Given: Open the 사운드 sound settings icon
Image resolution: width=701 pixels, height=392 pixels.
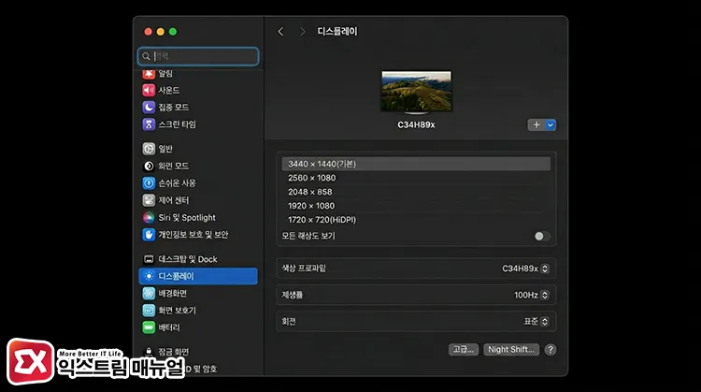Looking at the screenshot, I should point(149,90).
